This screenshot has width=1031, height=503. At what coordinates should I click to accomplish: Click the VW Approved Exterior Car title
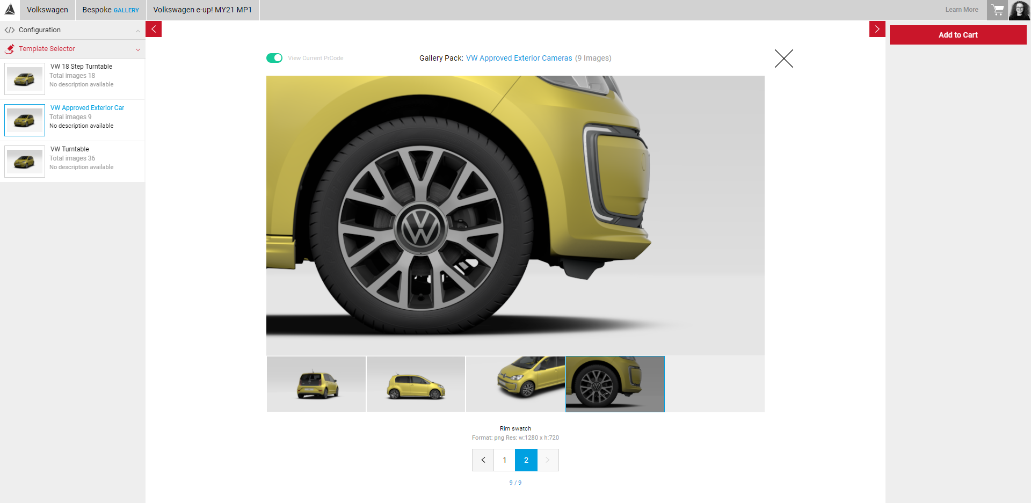point(87,108)
